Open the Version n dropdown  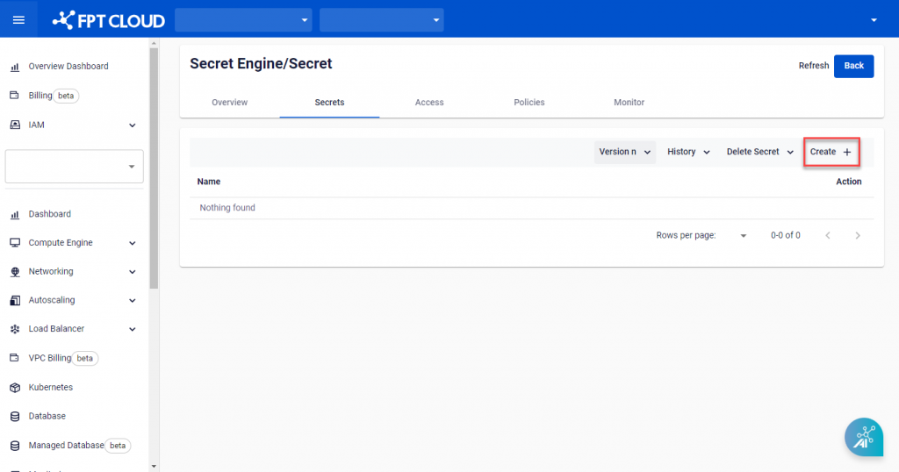[x=624, y=152]
